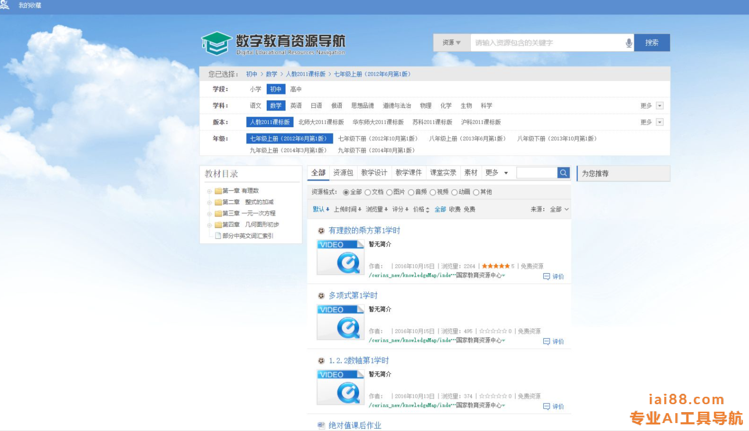
Task: Click the star rating of 有理数的乘方第1学时
Action: 496,266
